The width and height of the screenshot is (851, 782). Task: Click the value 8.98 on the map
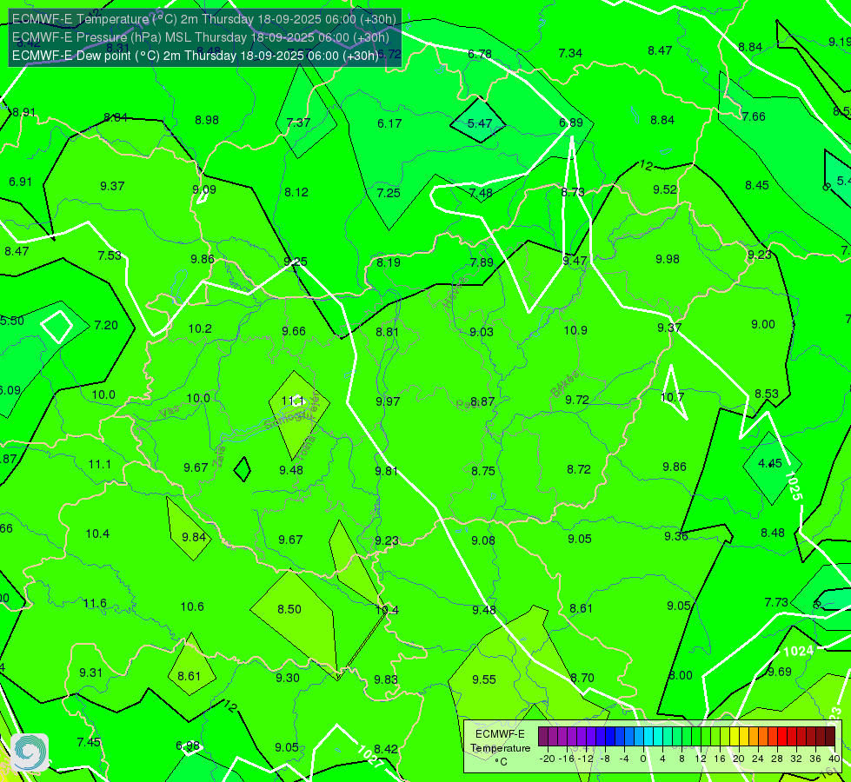[207, 120]
